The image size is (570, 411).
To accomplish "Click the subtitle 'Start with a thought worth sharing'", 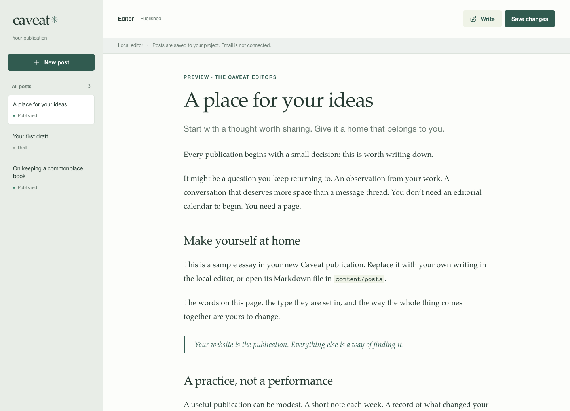I will (x=314, y=129).
